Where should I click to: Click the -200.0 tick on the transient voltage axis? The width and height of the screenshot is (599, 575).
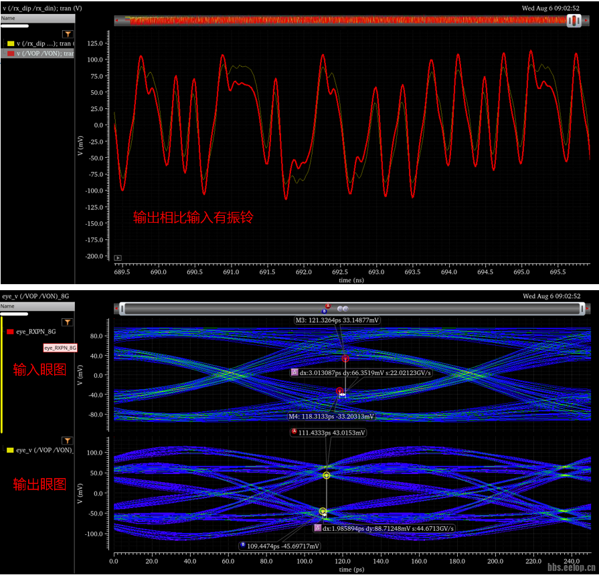click(x=94, y=256)
